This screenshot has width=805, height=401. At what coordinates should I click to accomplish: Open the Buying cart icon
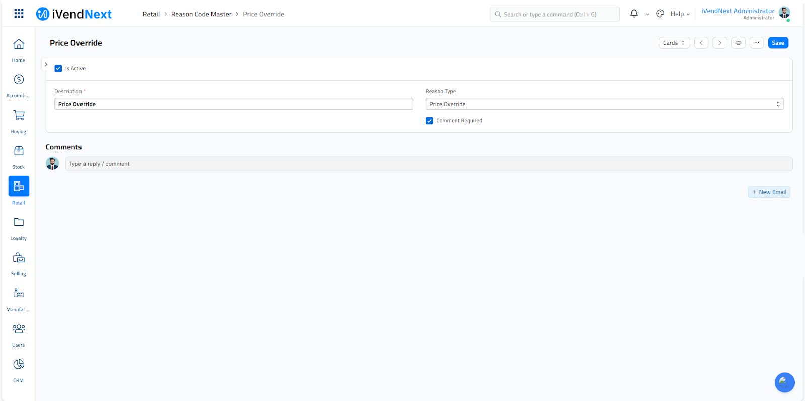coord(19,116)
